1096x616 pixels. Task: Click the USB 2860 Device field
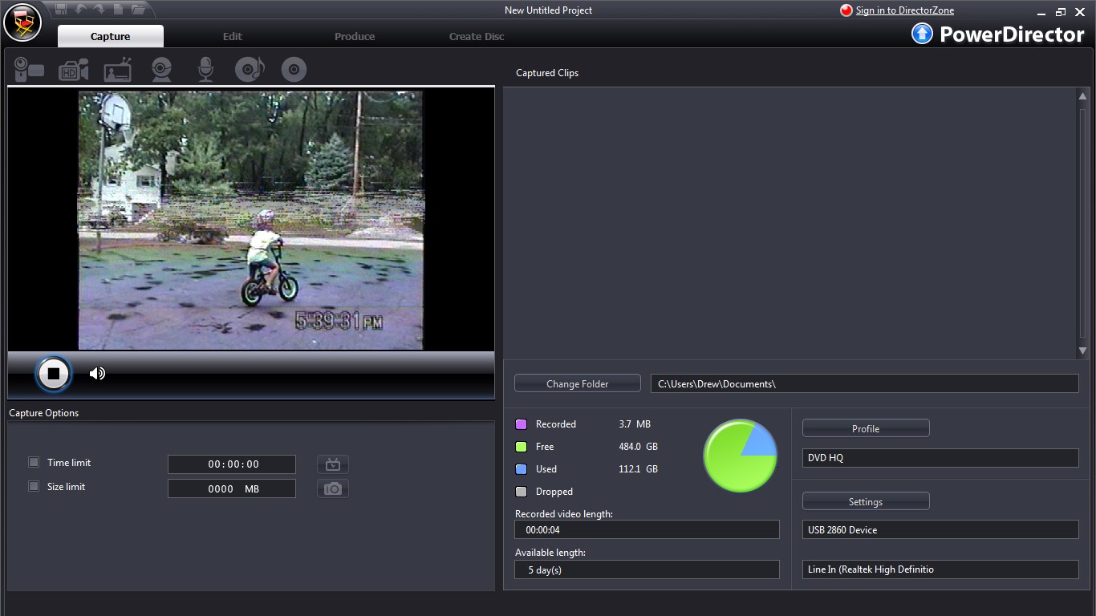pos(940,529)
